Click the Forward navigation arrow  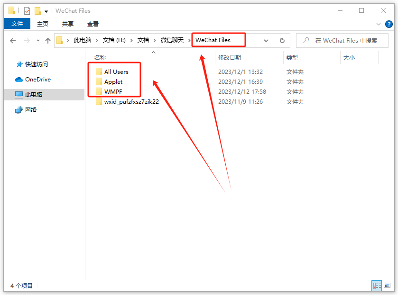tap(27, 41)
